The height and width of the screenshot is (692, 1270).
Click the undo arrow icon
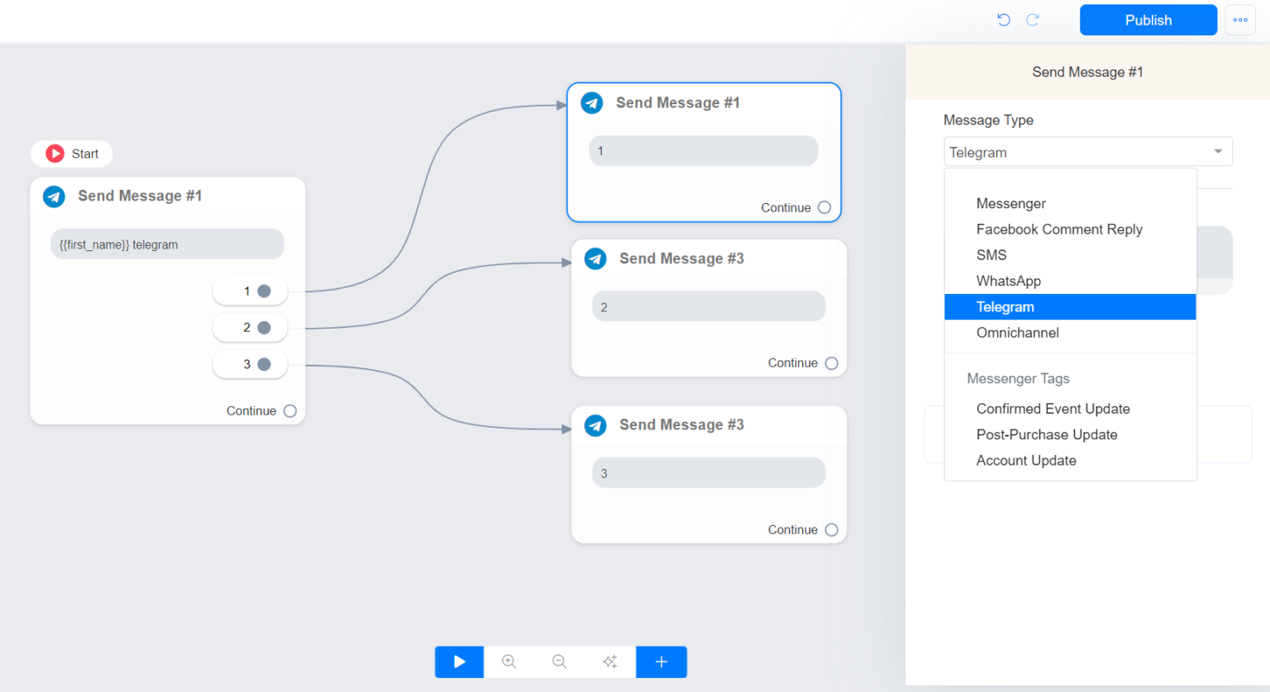click(x=1004, y=20)
